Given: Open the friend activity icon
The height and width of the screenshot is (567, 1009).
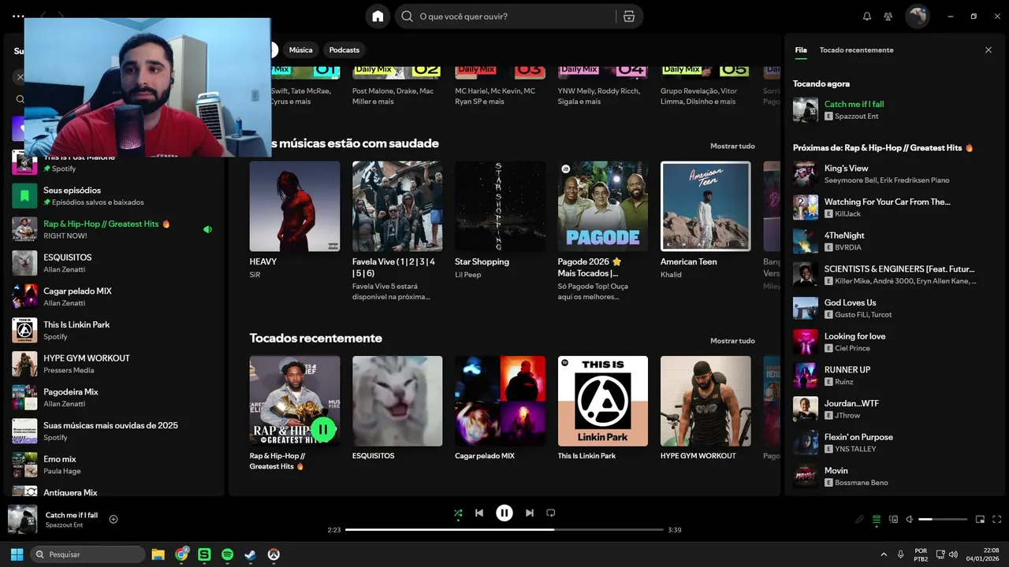Looking at the screenshot, I should click(x=888, y=16).
